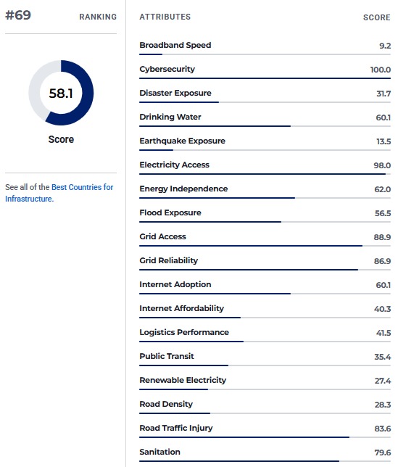Select the Renewable Electricity attribute
This screenshot has width=406, height=467.
(x=183, y=380)
